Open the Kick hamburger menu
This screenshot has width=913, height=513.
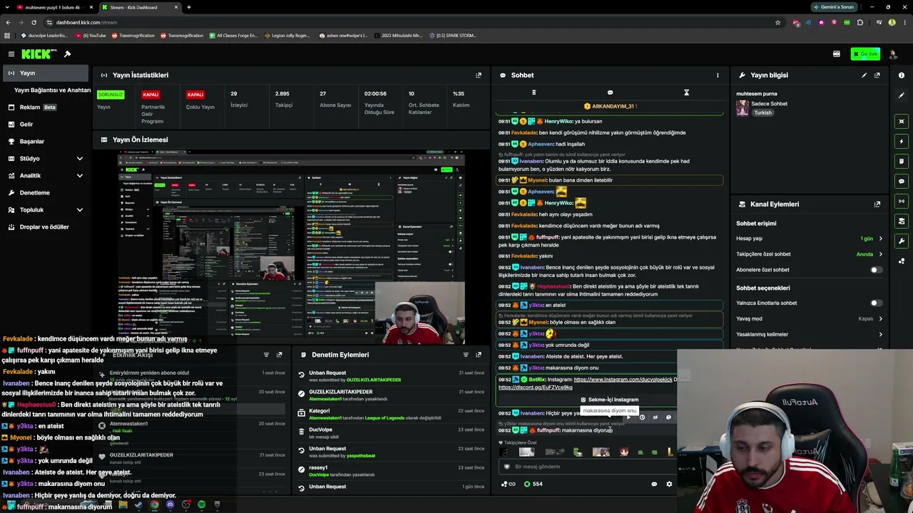[x=11, y=54]
